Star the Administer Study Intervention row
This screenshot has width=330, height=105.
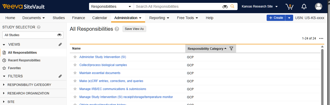tap(75, 57)
